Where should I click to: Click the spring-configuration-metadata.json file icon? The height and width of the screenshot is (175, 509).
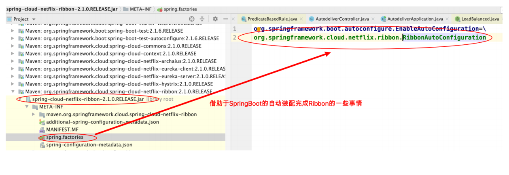(42, 145)
